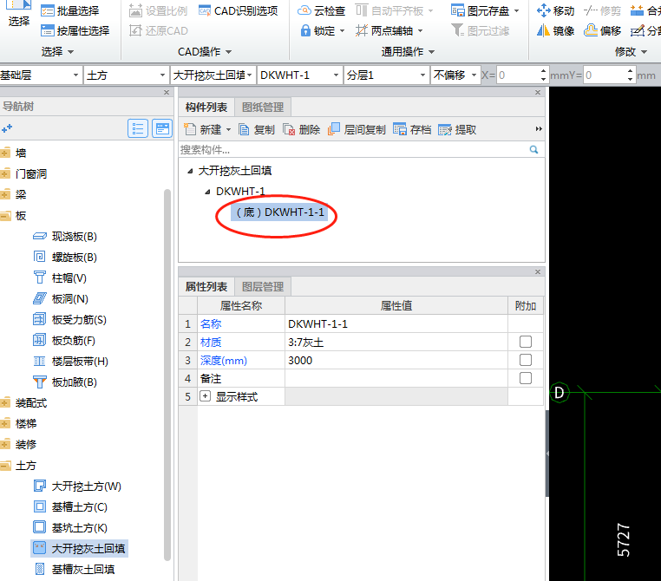661x581 pixels.
Task: Expand the 装配式 folder in the navigation tree
Action: [x=5, y=402]
